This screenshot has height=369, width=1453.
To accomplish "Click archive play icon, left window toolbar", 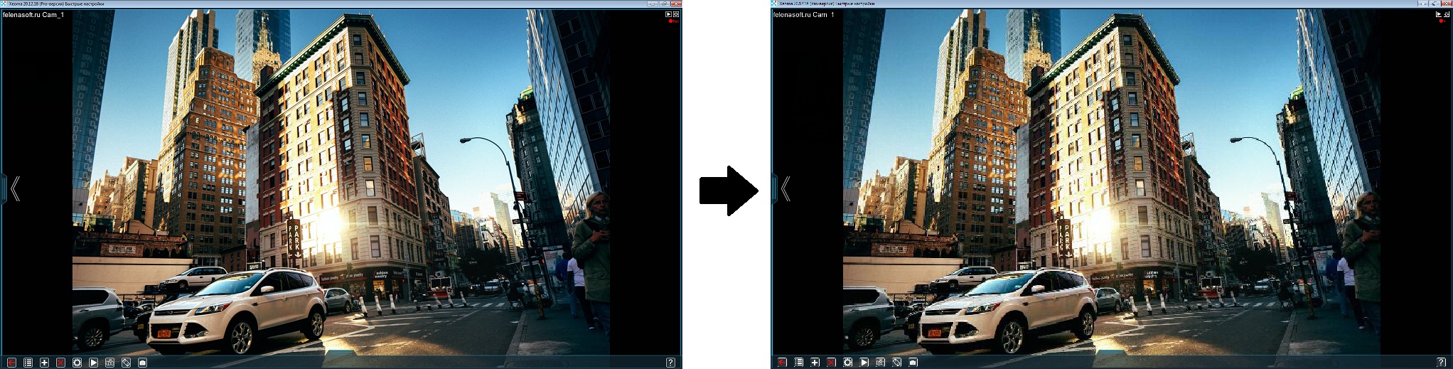I will point(93,363).
